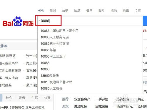Viewport: 147px width, 110px height.
Task: Select the 知道 tab
Action: [77, 11]
